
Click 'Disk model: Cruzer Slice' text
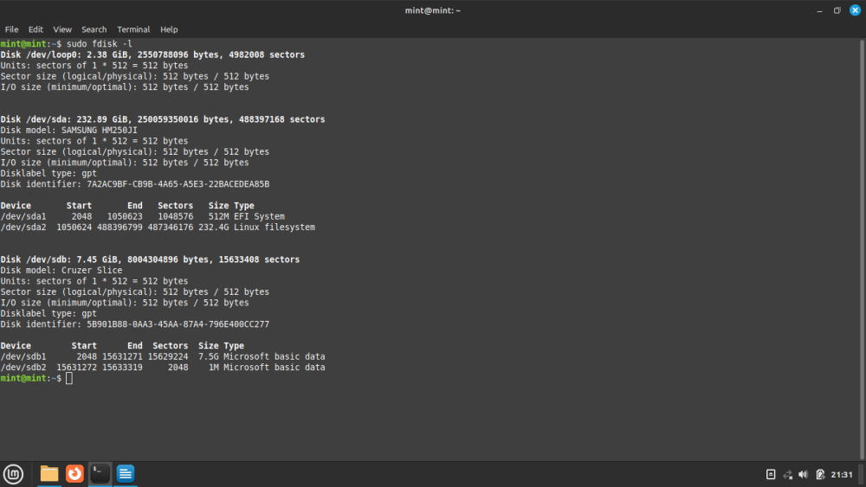[61, 270]
